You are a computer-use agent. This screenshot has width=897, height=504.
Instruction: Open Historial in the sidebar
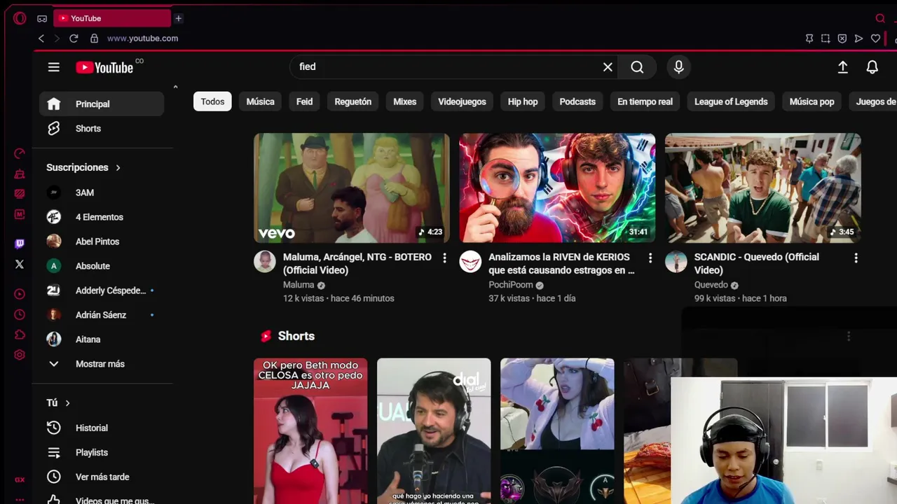click(x=102, y=428)
